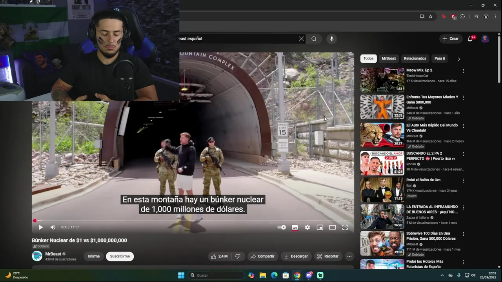
Task: Click the taskbar Buscar search box
Action: pyautogui.click(x=216, y=275)
